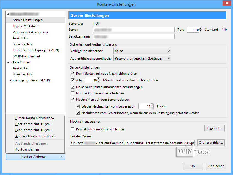Toggle Nachrichten vom Server löschen wenn gelöscht

click(78, 113)
